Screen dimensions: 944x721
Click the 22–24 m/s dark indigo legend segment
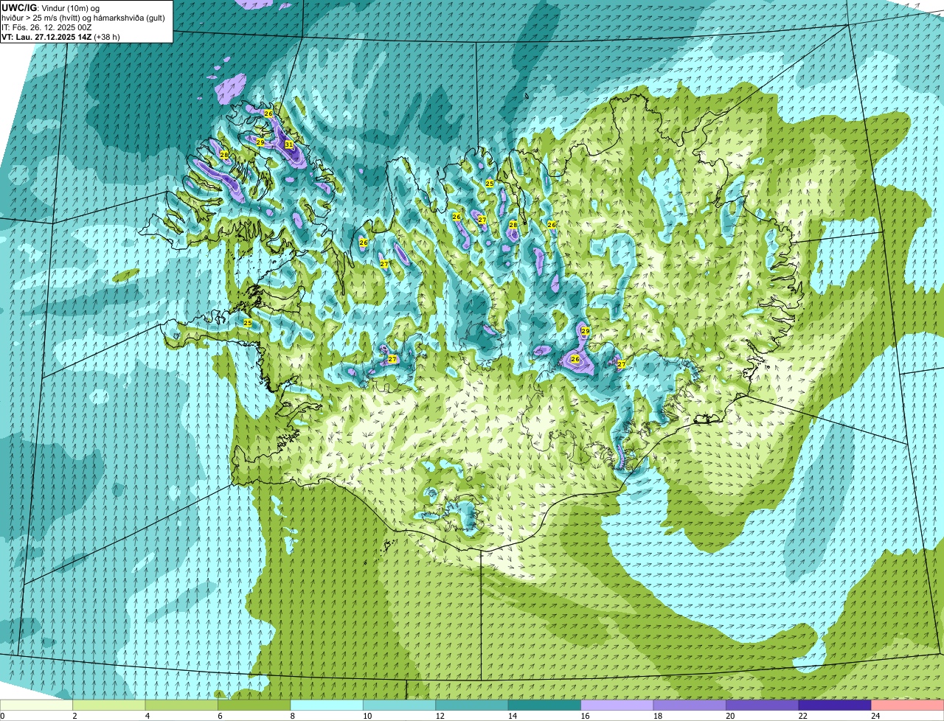tap(835, 705)
